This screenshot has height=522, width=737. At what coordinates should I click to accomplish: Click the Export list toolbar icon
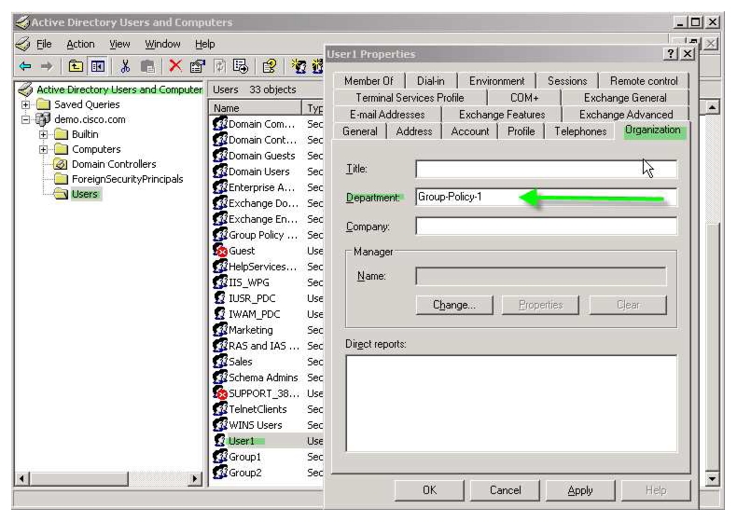[241, 66]
